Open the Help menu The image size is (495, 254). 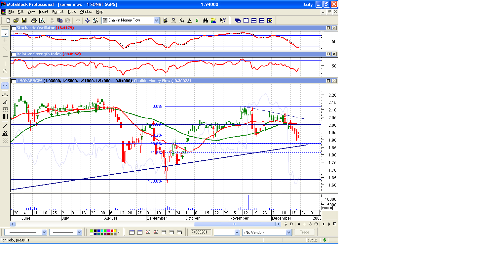(100, 12)
